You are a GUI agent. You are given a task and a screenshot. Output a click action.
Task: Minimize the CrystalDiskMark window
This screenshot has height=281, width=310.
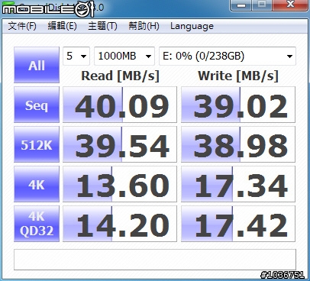click(241, 5)
